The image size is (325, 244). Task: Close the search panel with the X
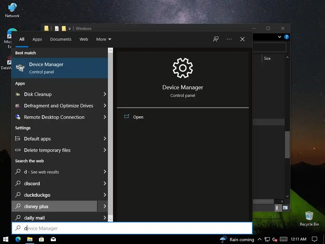242,39
